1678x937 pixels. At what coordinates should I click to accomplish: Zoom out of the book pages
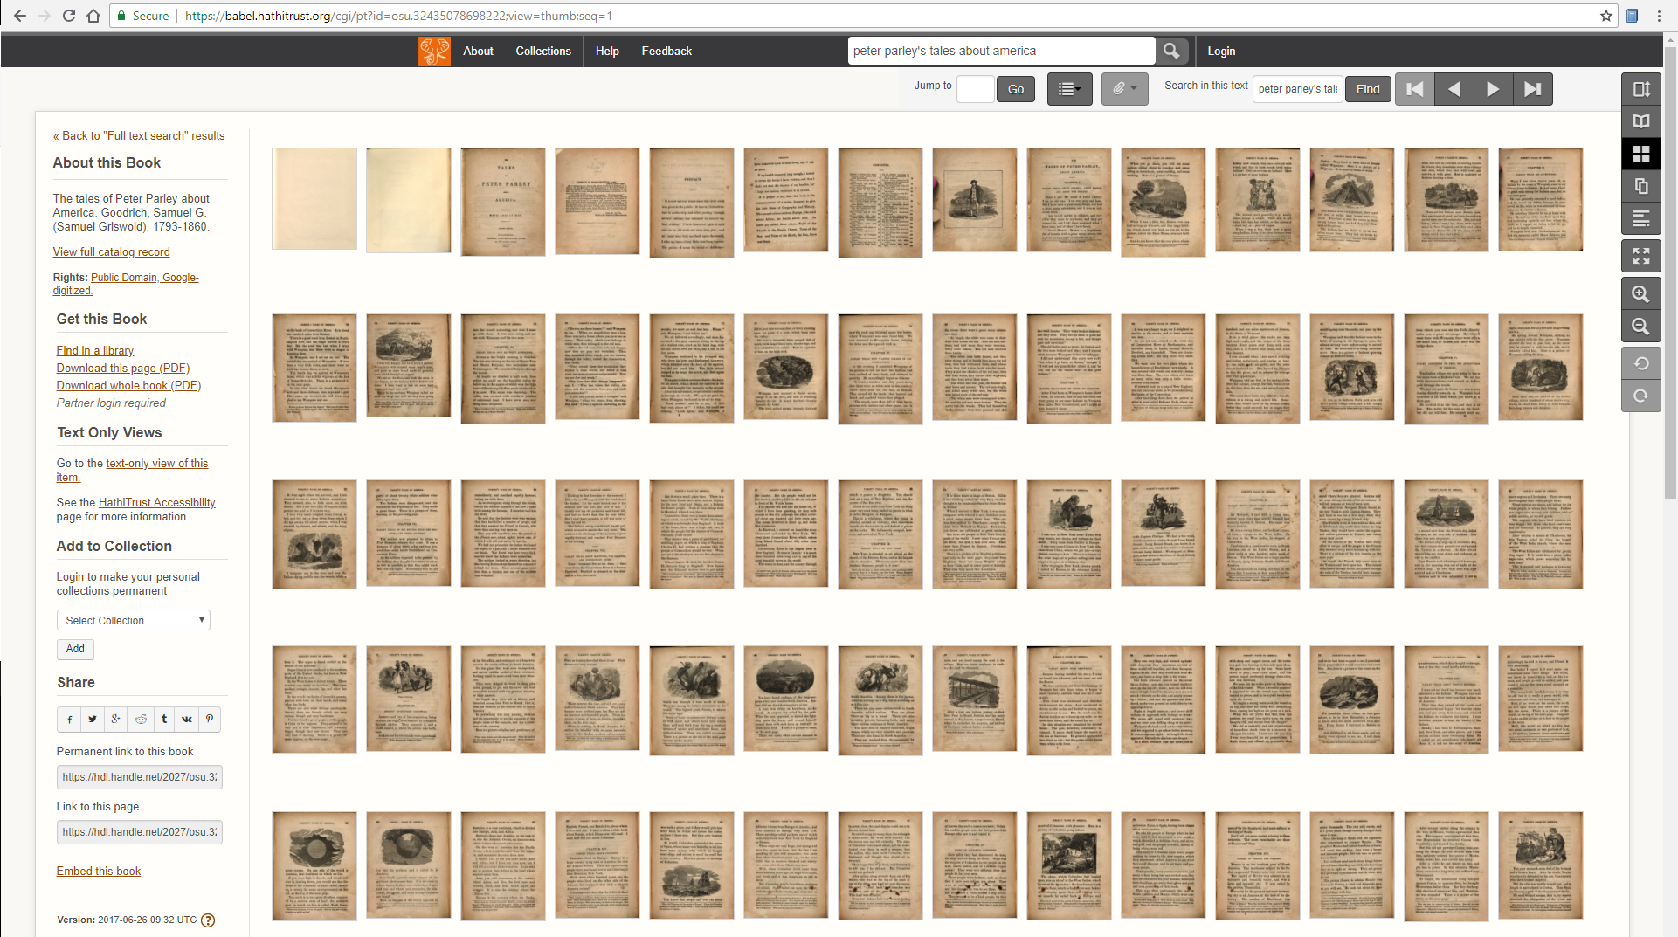pyautogui.click(x=1640, y=326)
